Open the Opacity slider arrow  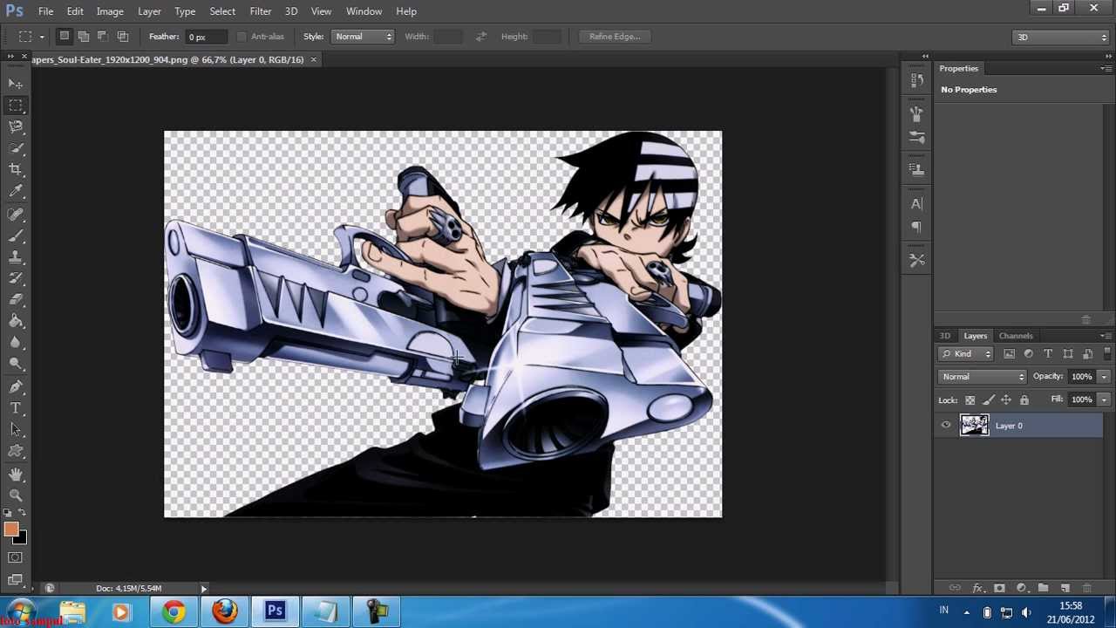pyautogui.click(x=1104, y=377)
